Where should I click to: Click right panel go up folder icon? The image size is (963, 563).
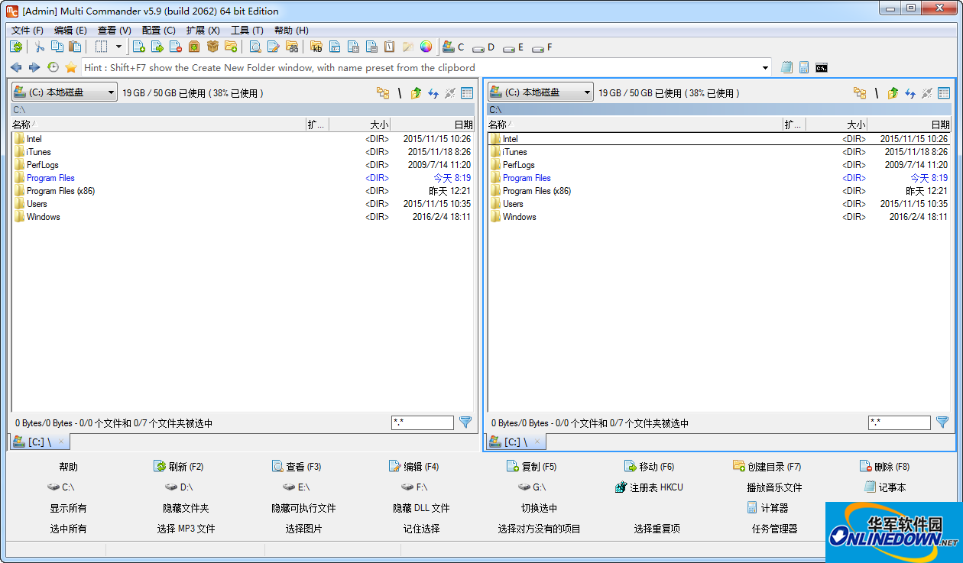coord(893,93)
